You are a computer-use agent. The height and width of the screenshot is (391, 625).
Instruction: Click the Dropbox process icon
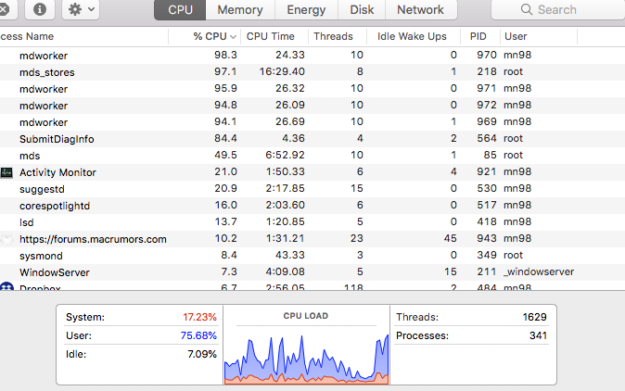6,286
